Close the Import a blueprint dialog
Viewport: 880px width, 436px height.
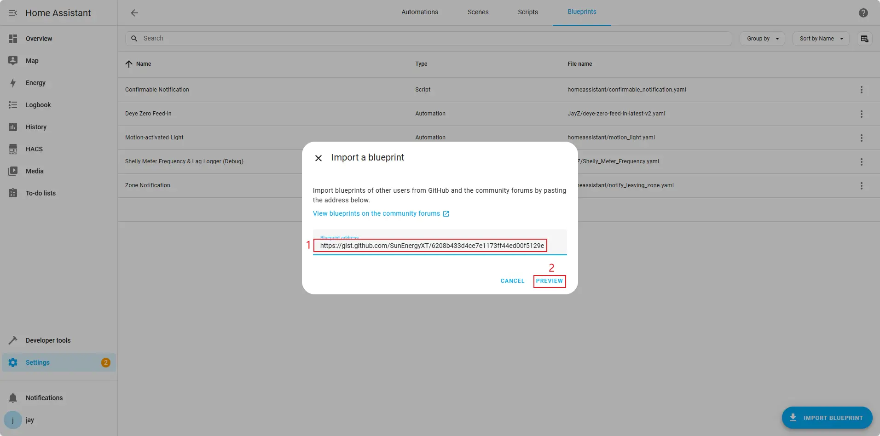pyautogui.click(x=318, y=158)
